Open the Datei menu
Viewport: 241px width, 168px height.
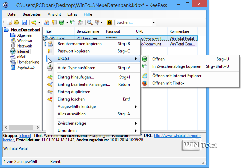pos(12,14)
